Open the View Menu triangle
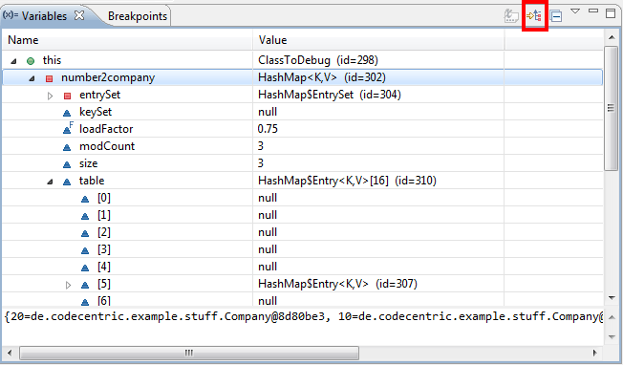This screenshot has height=365, width=623. (x=575, y=11)
